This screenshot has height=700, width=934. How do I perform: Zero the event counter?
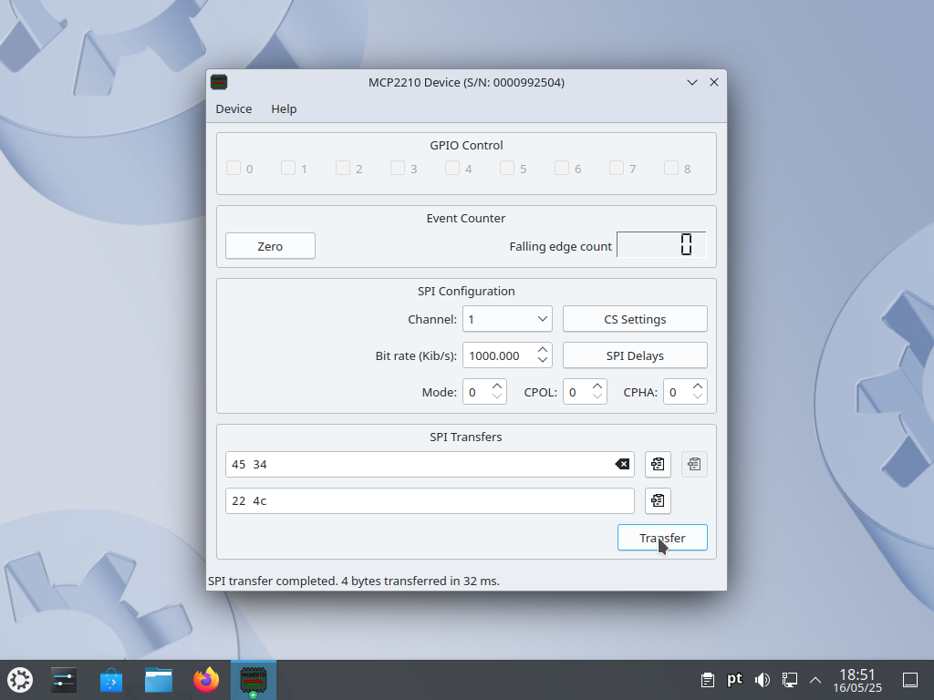(270, 245)
